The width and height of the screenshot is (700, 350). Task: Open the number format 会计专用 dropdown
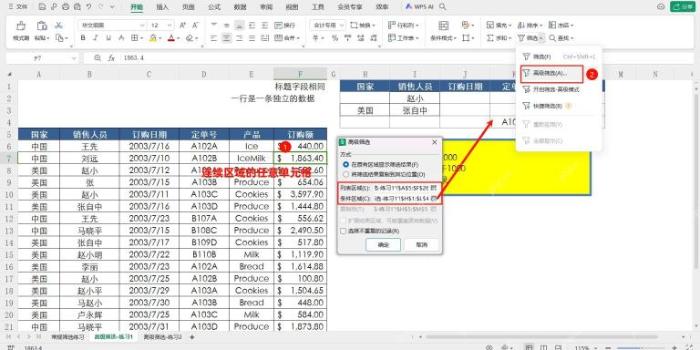[341, 26]
